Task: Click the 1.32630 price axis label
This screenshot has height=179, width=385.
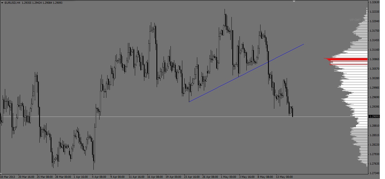Action: click(x=374, y=2)
